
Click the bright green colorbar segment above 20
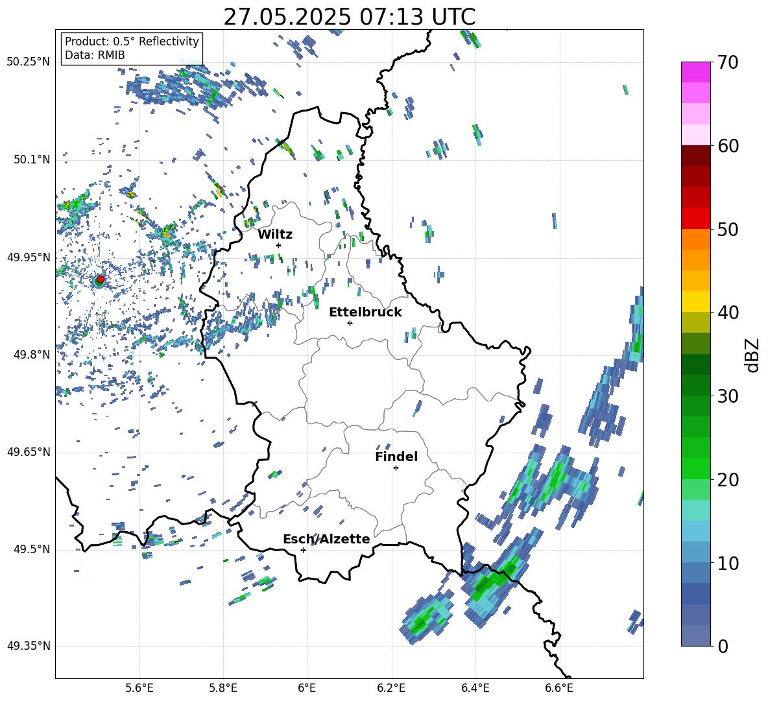click(695, 469)
